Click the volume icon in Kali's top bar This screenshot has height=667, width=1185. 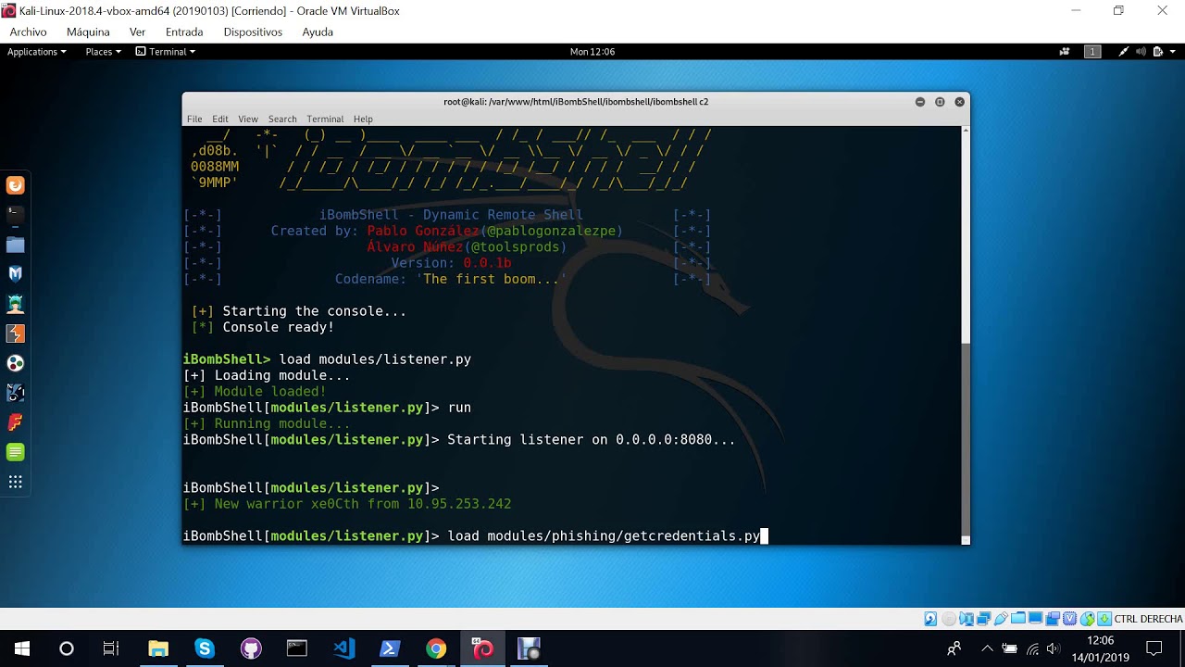click(1141, 52)
